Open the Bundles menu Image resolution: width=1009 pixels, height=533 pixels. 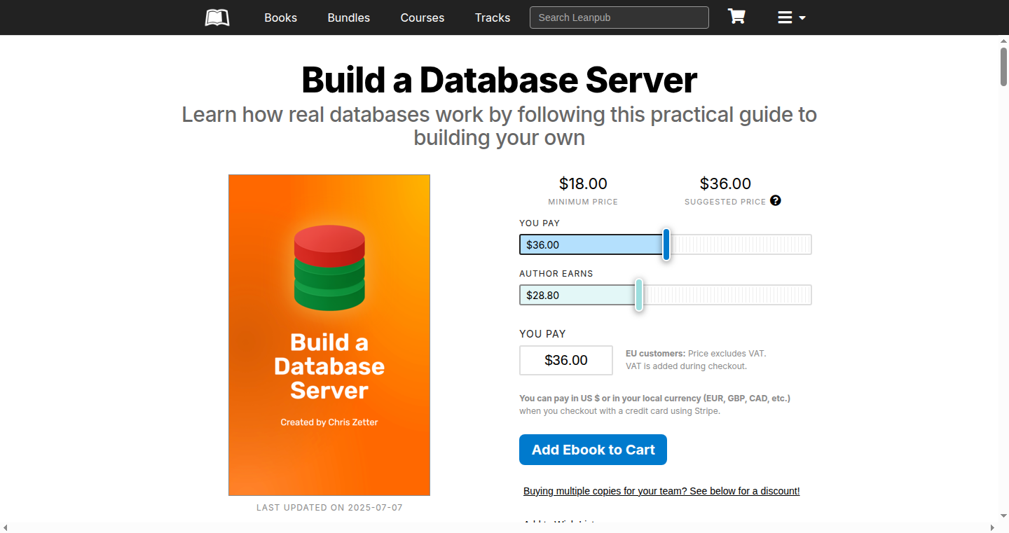coord(348,18)
